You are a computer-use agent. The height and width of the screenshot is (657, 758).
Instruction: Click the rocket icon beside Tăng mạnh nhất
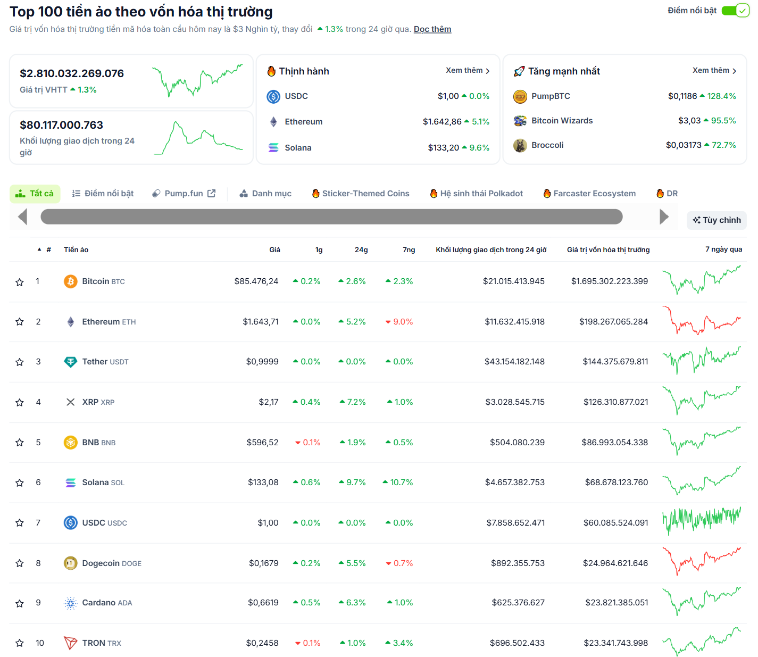tap(519, 71)
